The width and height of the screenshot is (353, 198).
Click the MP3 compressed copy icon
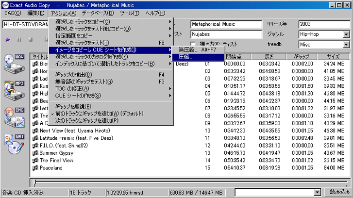click(x=15, y=90)
